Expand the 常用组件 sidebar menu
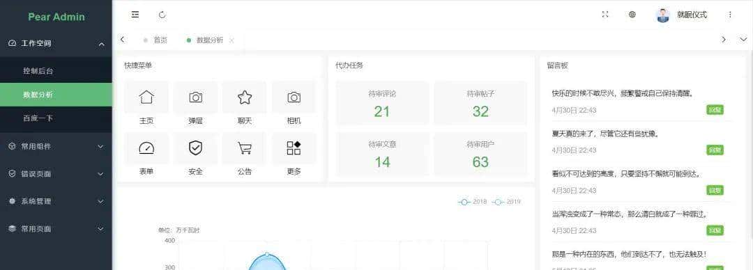The image size is (753, 270). 56,146
